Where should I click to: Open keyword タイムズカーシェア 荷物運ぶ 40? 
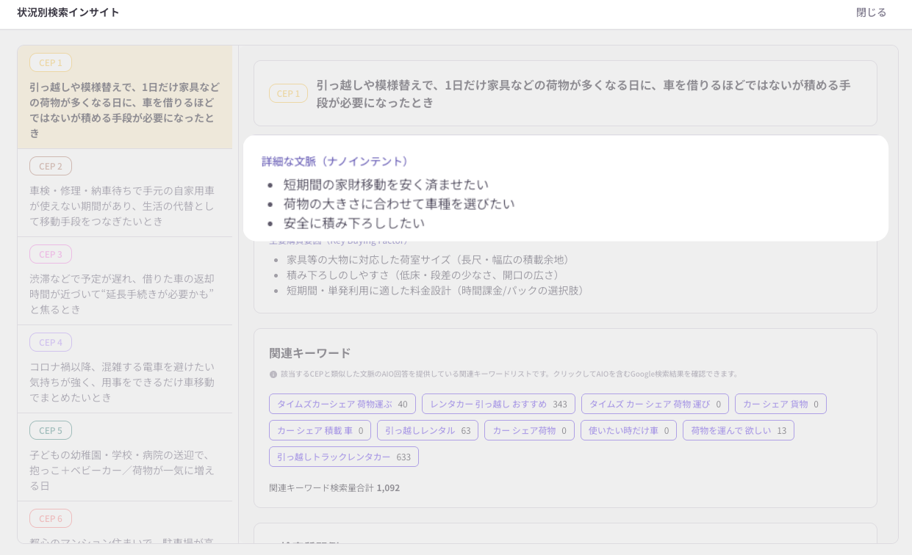point(342,404)
